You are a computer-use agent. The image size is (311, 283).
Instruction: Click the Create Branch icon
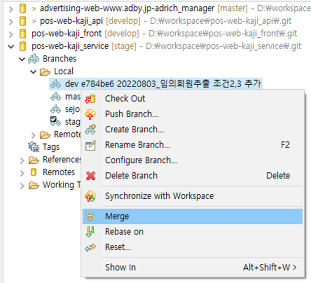[90, 130]
